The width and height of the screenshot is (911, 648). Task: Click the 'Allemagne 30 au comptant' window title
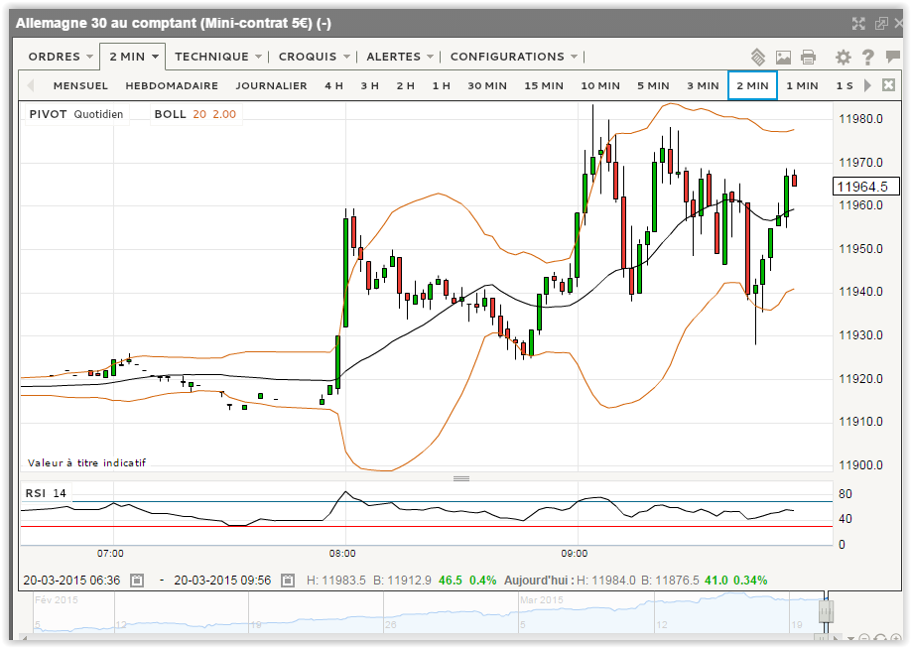[x=173, y=23]
